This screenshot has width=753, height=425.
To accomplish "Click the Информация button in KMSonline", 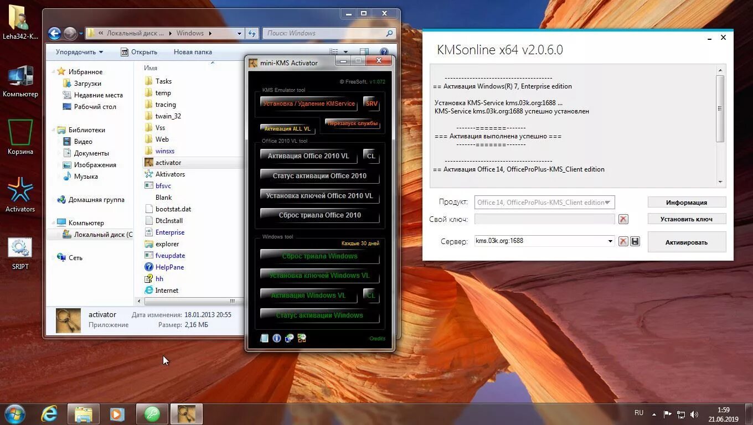I will coord(687,203).
